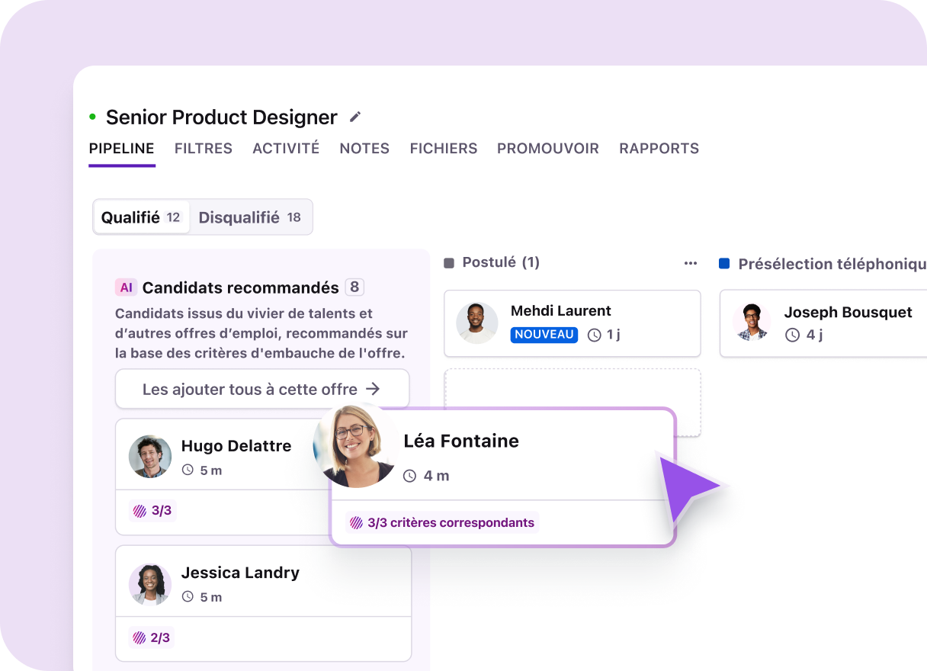Click Les ajouter tous à cette offre button
Viewport: 927px width, 671px height.
(x=262, y=390)
